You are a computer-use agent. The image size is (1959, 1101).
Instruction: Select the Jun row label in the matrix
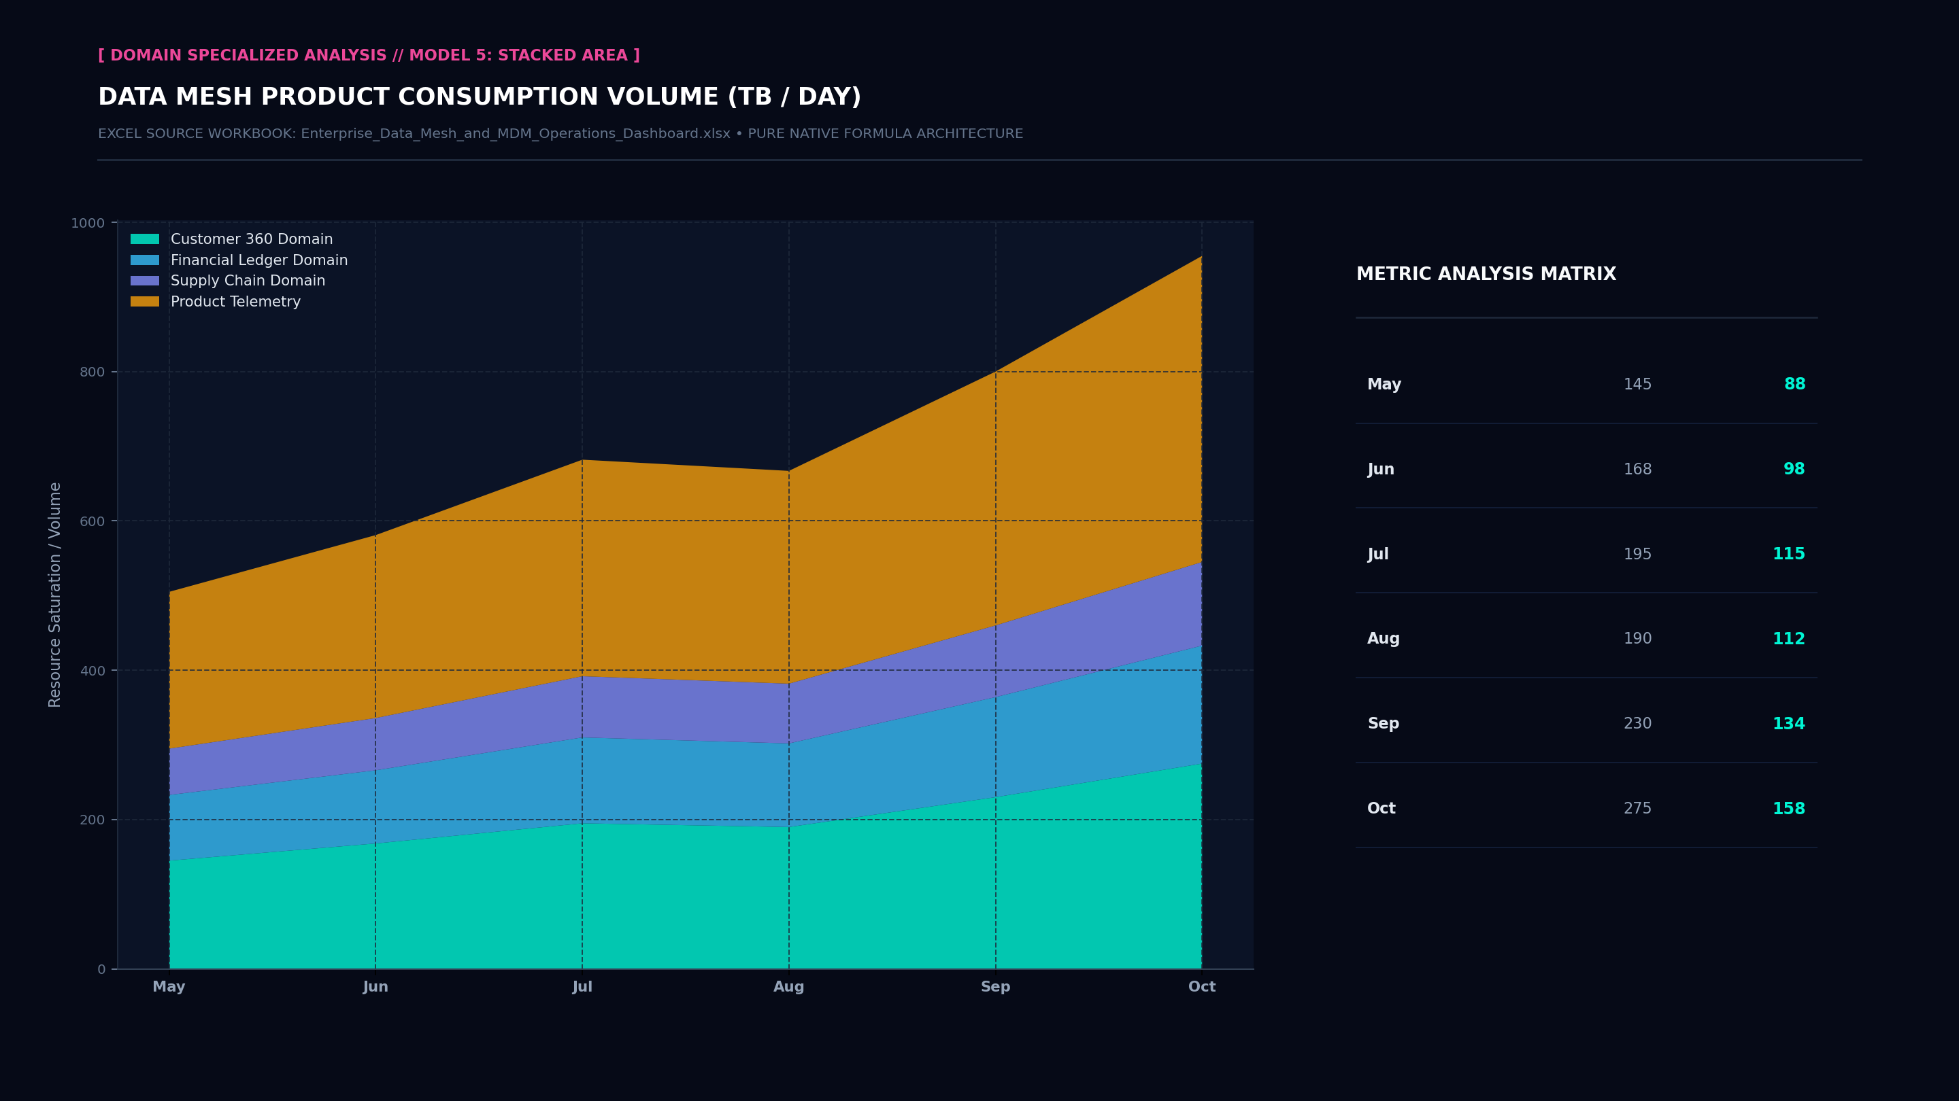(x=1381, y=470)
